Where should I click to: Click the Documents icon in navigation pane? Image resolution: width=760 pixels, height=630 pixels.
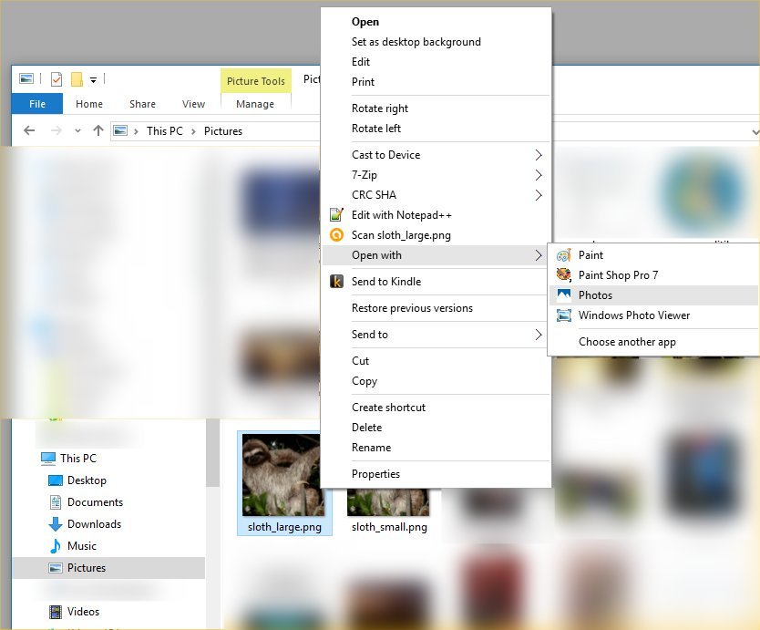click(x=56, y=502)
